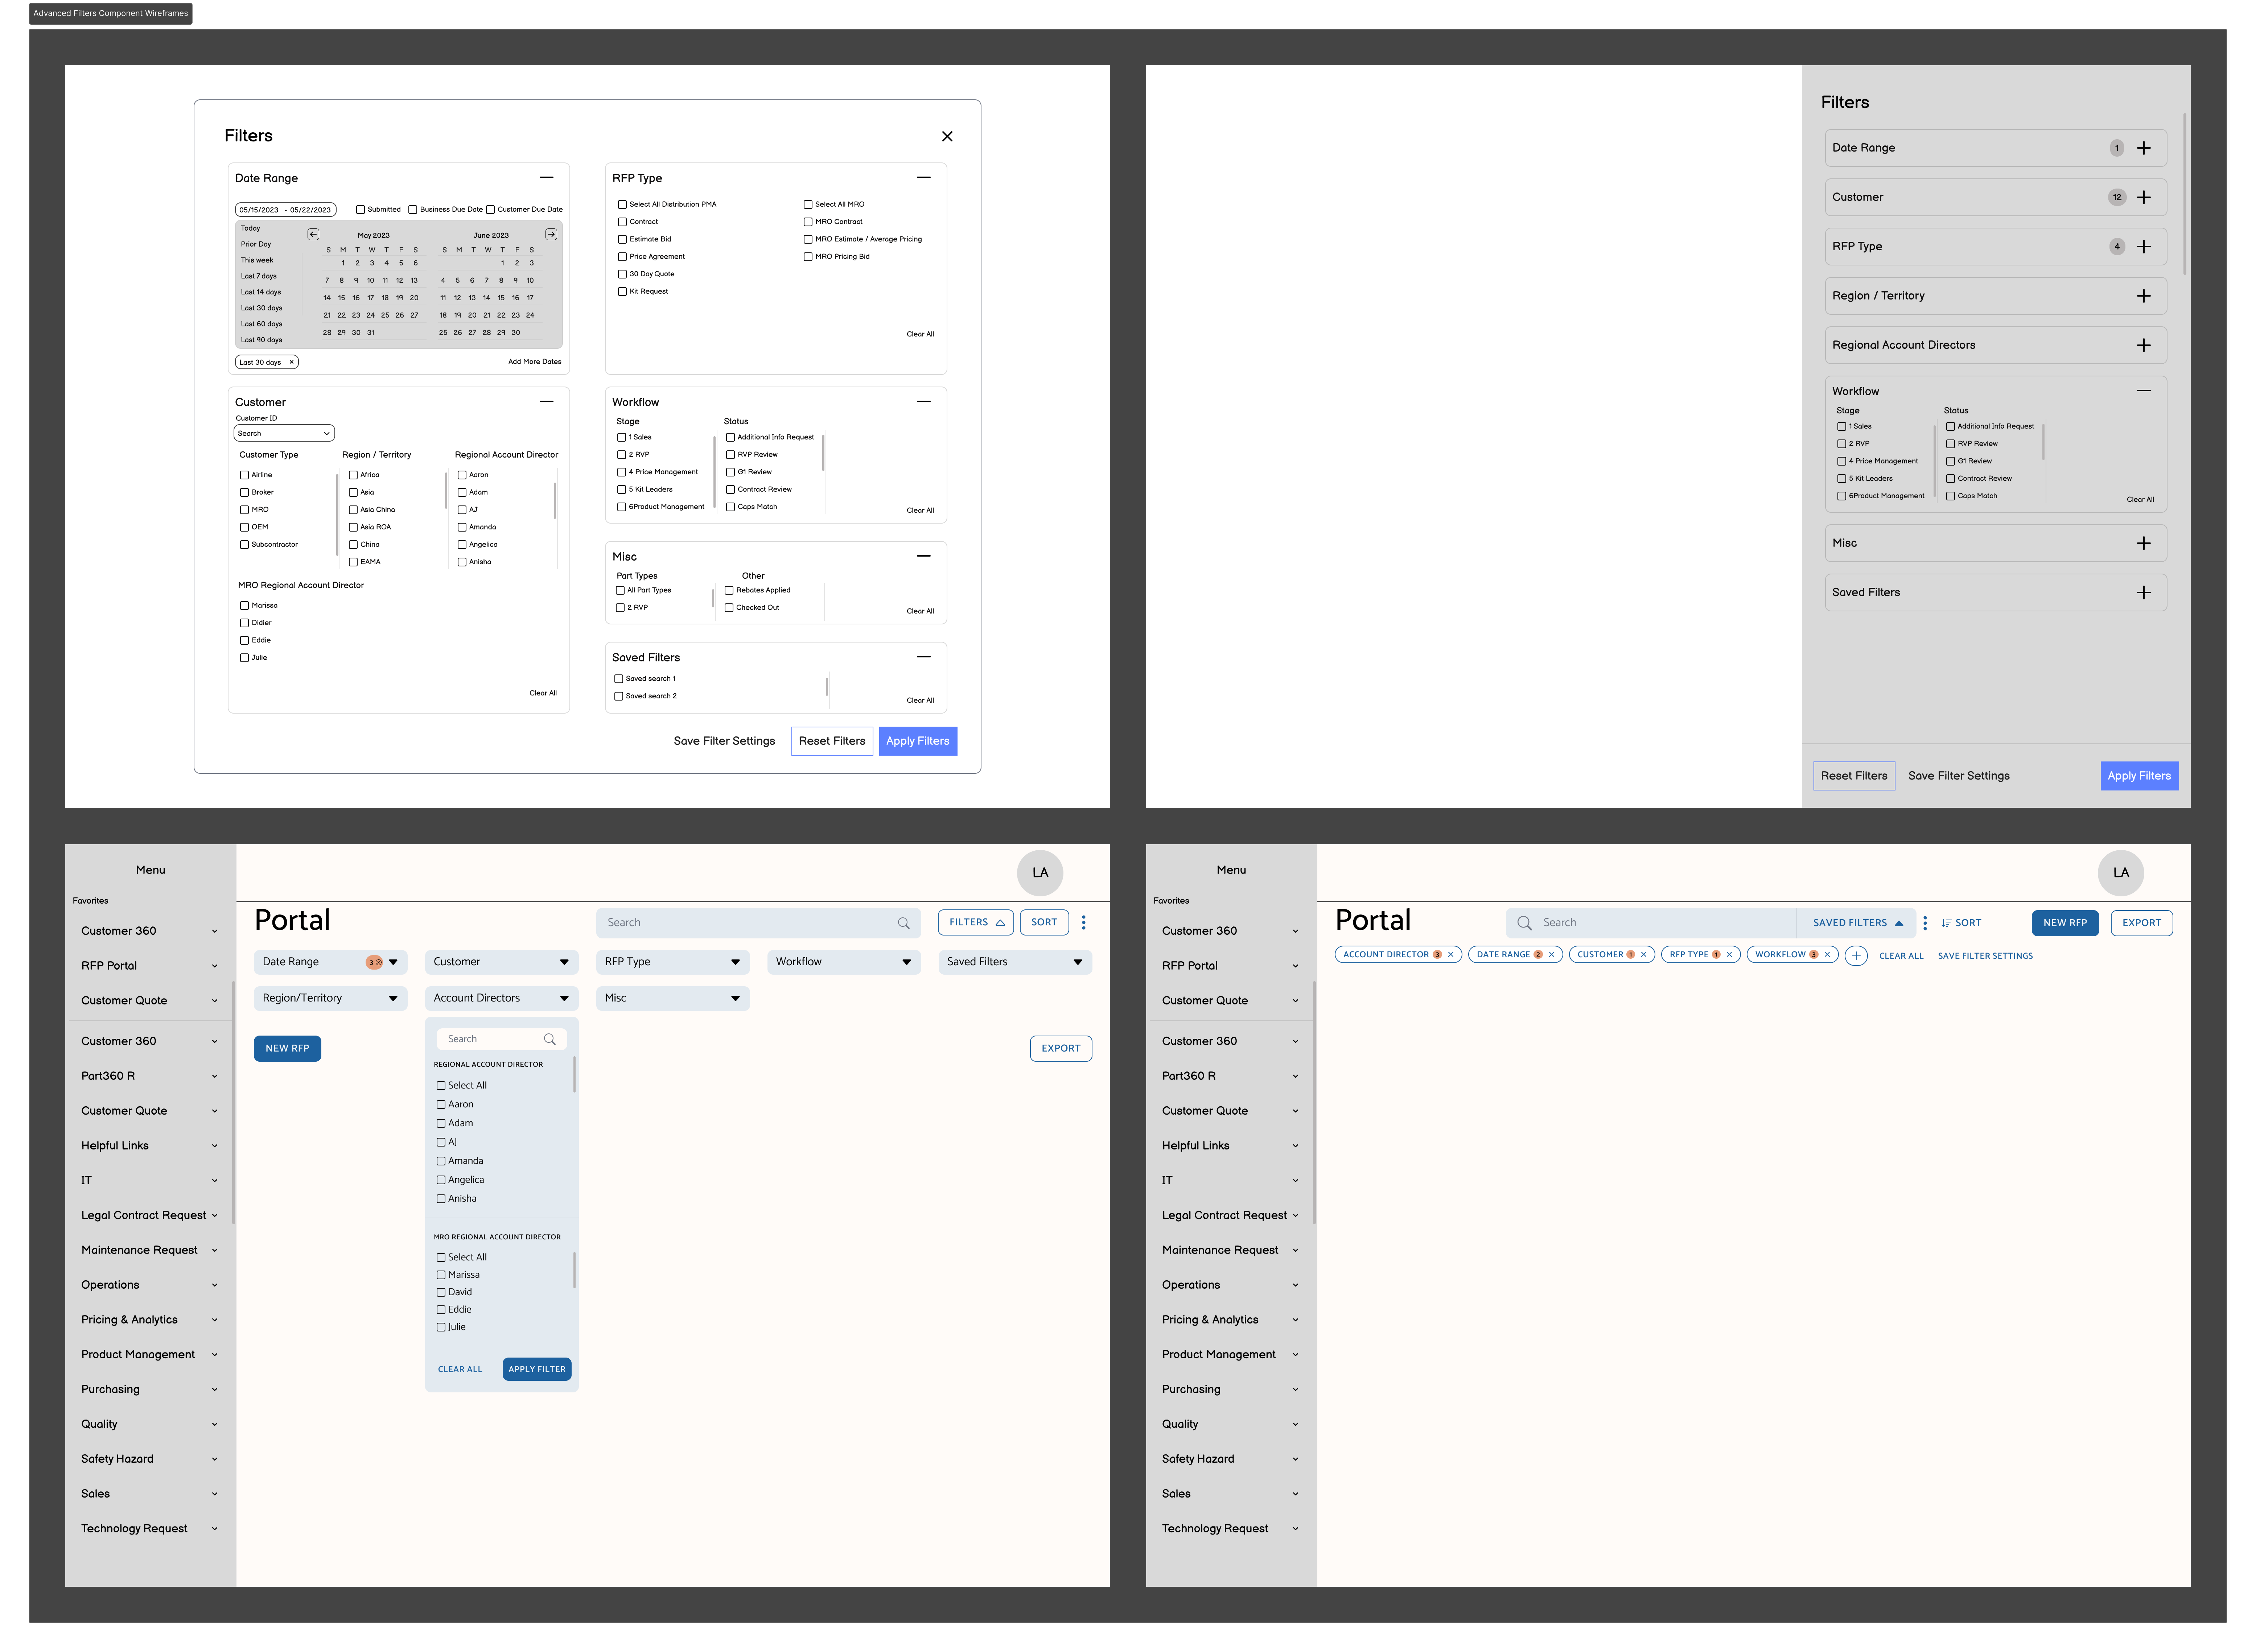The image size is (2256, 1652).
Task: Click the magnifier icon in the bottom-left Portal search
Action: pyautogui.click(x=903, y=923)
